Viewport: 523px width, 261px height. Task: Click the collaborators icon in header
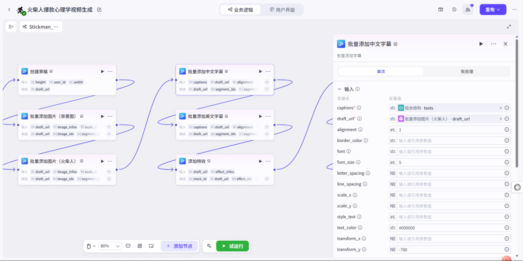tap(468, 10)
